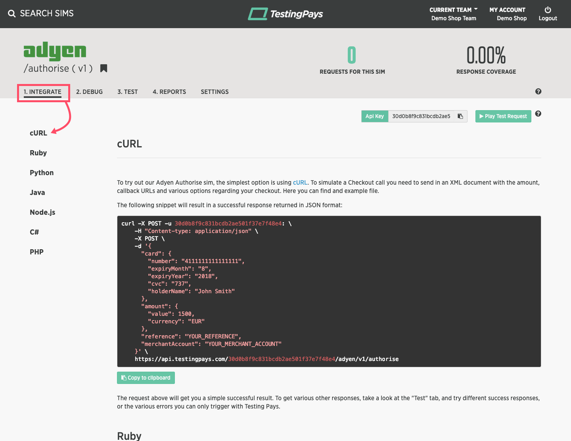
Task: Open the 3. Test tab
Action: [128, 92]
